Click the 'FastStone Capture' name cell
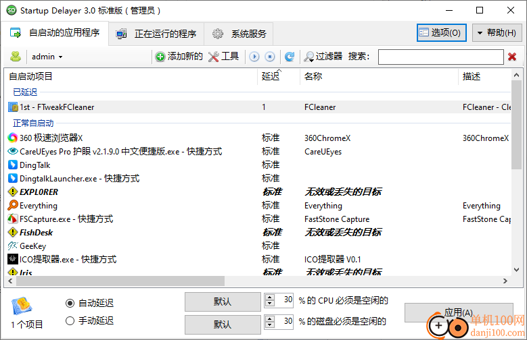This screenshot has width=527, height=340. pyautogui.click(x=337, y=219)
